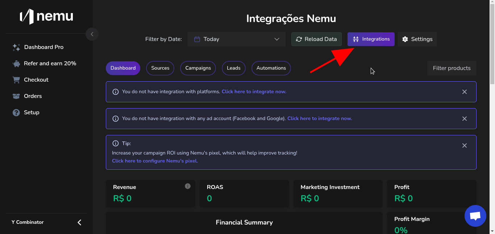Click the Profit R$ 0 value
Viewport: 495px width, 234px height.
404,198
